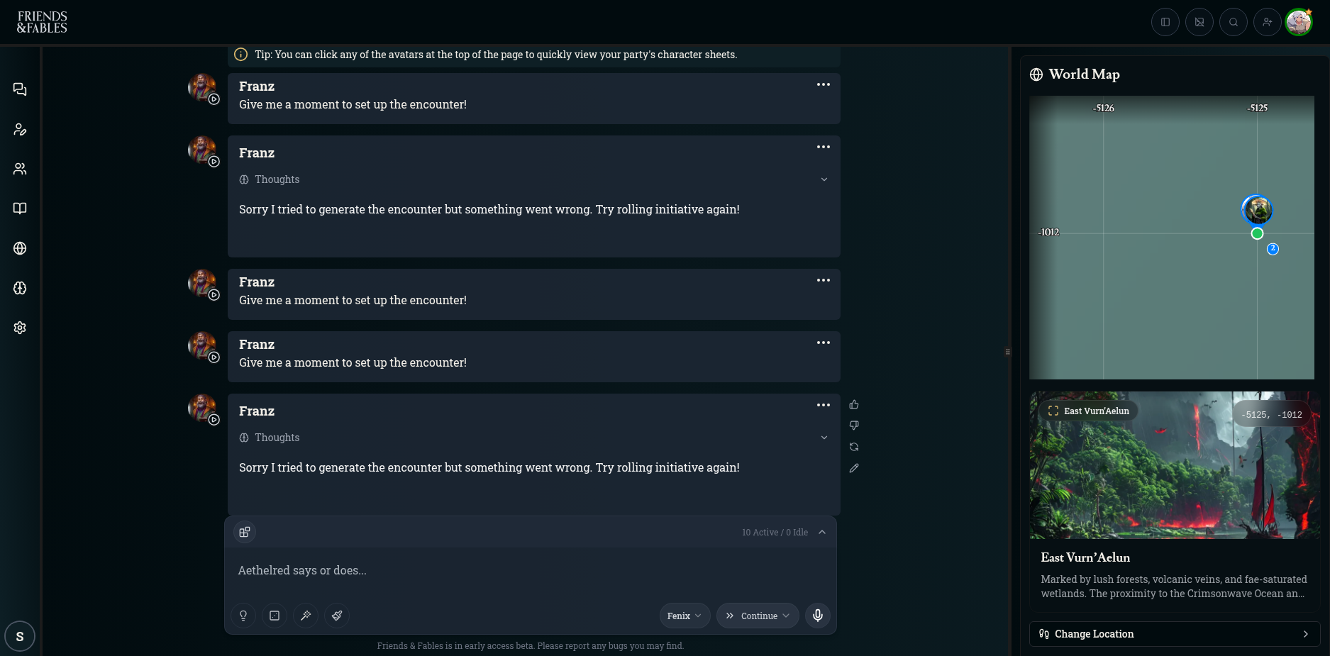
Task: Toggle the image-disabled icon in top bar
Action: (x=1199, y=22)
